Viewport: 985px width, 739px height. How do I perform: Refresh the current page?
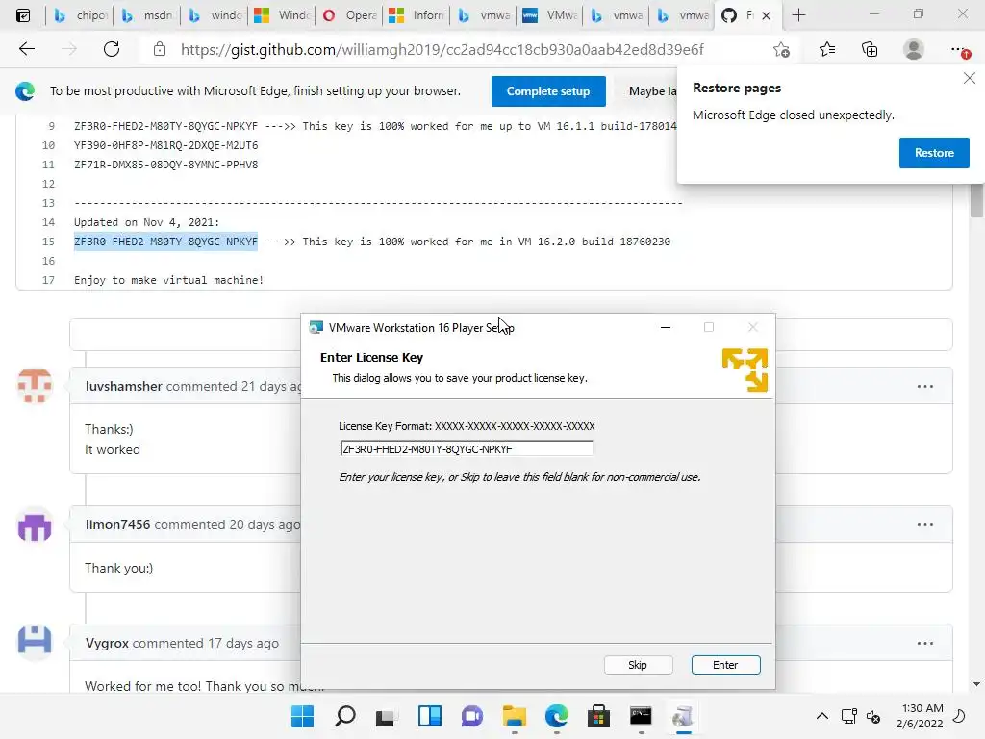(112, 49)
